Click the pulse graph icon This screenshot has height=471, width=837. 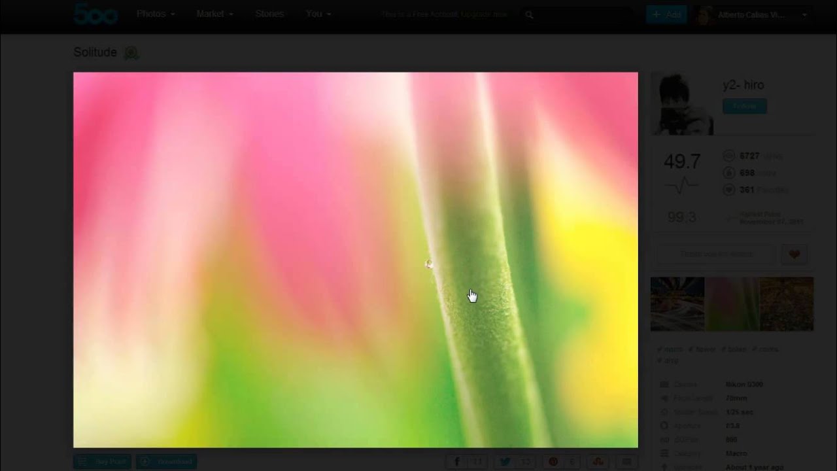tap(681, 186)
